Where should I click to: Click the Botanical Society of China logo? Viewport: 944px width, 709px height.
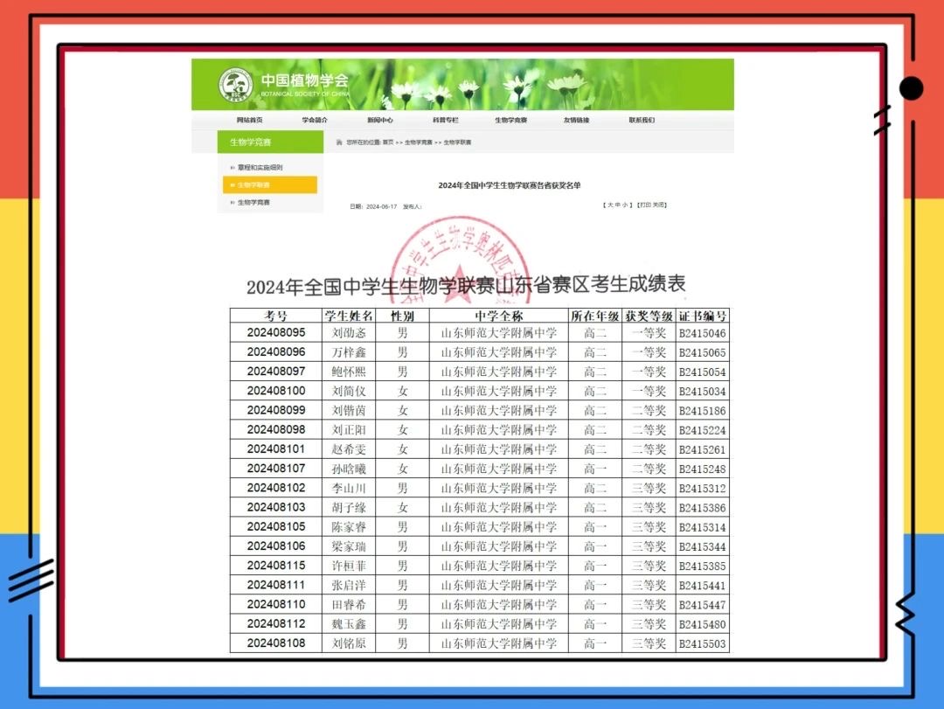coord(235,85)
